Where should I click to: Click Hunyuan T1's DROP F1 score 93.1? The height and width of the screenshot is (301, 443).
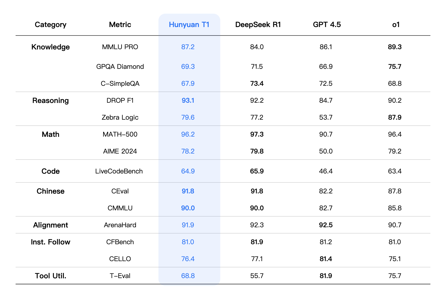click(x=188, y=101)
